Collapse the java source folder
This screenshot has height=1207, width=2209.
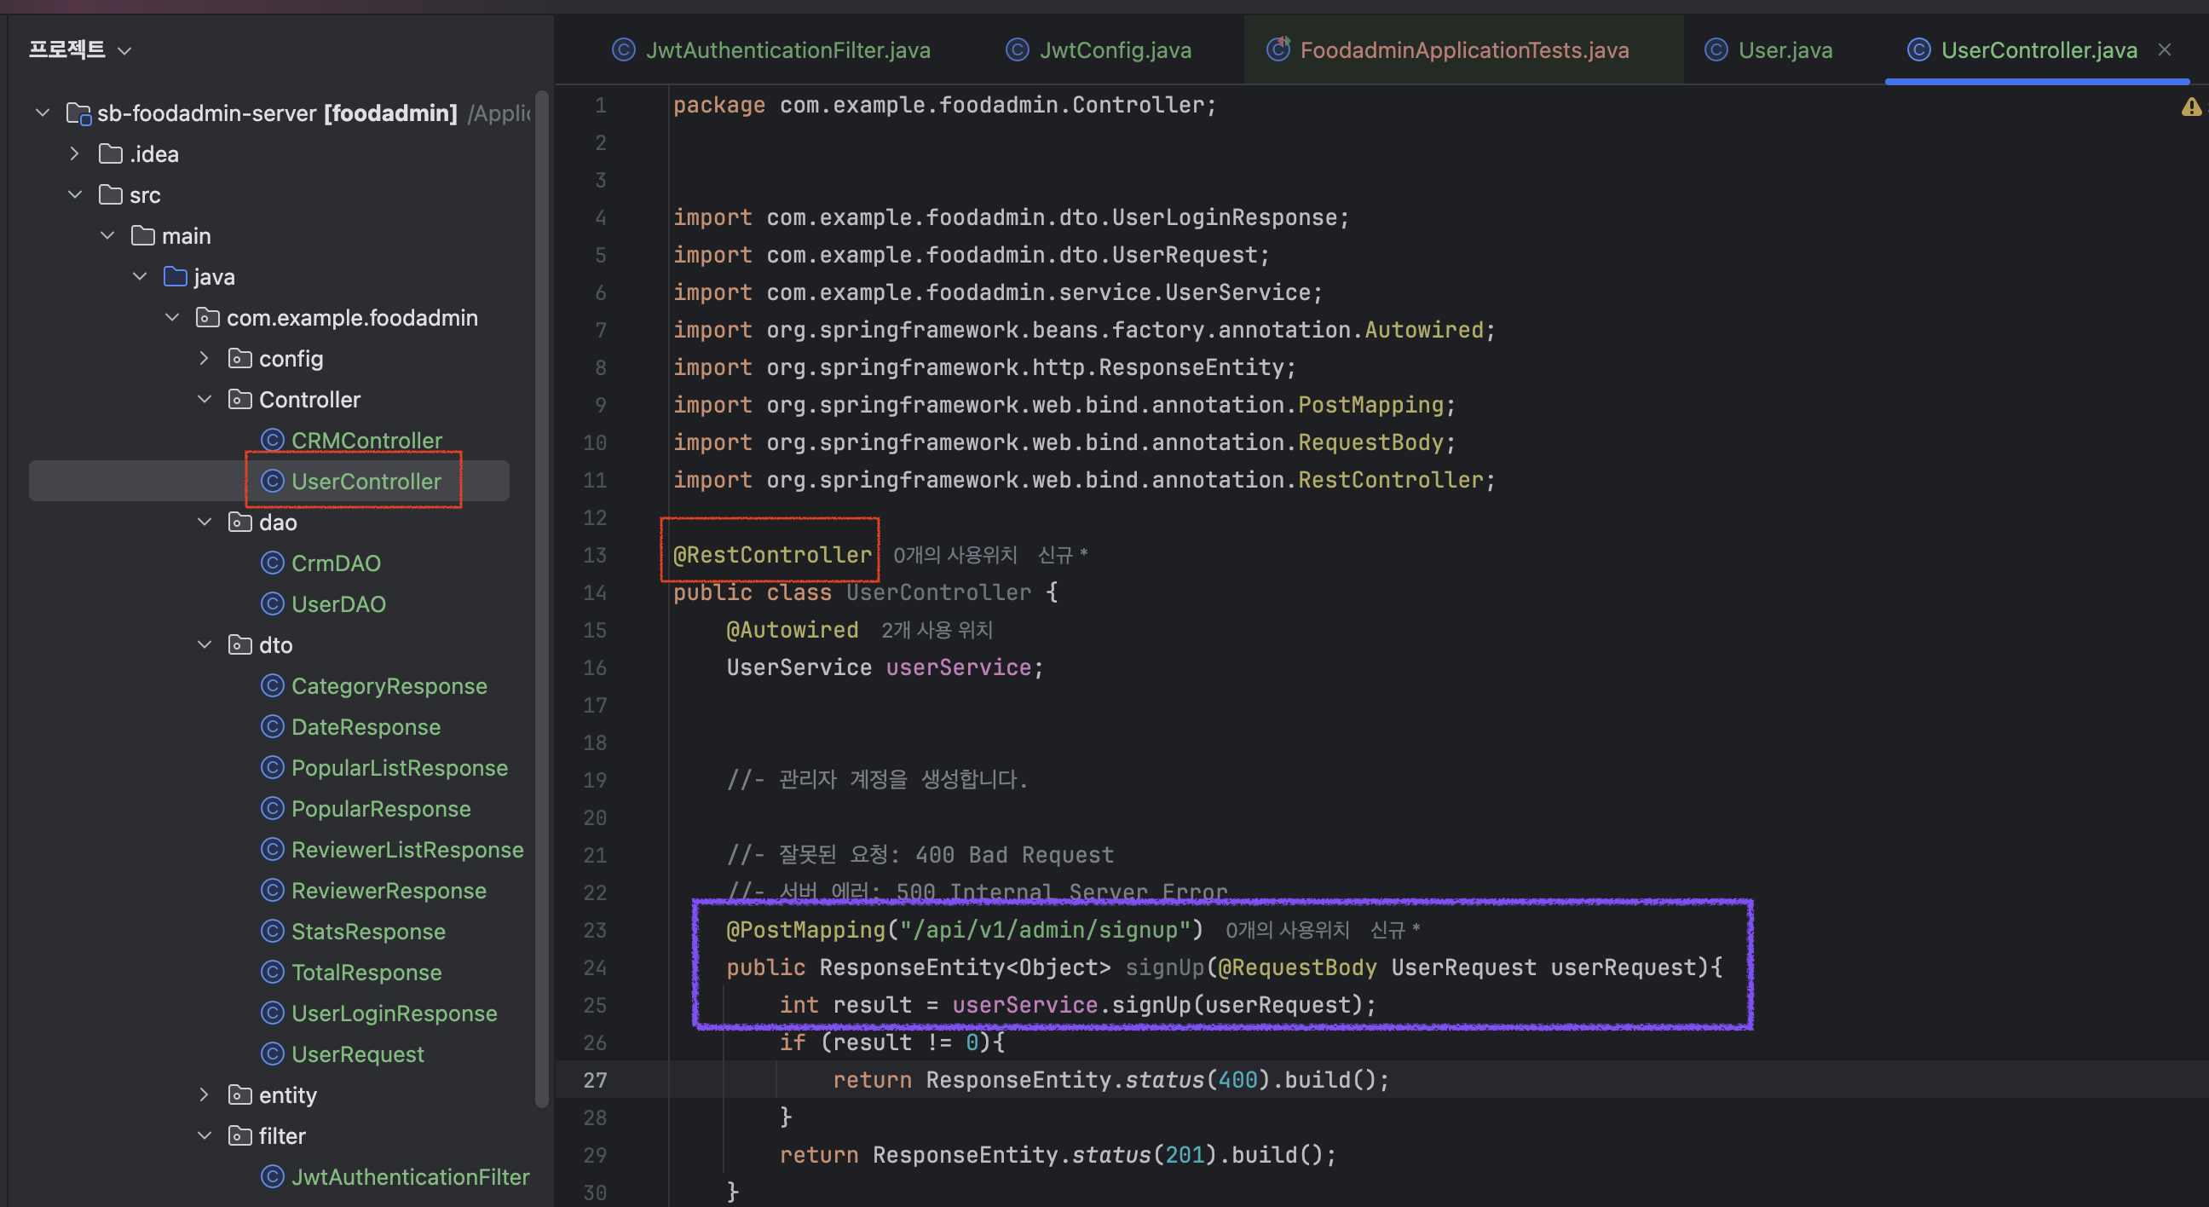[140, 276]
